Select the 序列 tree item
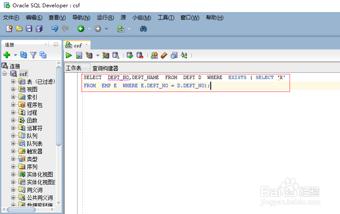 click(x=32, y=167)
